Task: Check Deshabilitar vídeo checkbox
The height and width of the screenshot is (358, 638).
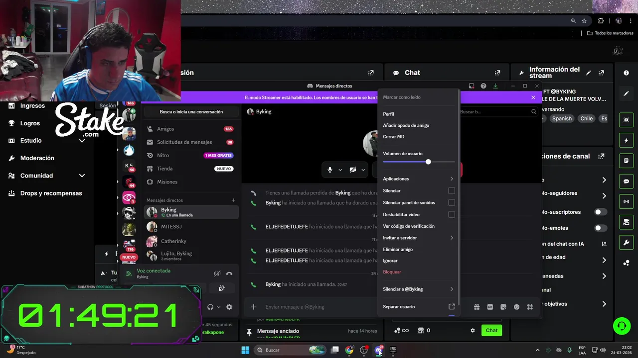Action: (x=452, y=214)
